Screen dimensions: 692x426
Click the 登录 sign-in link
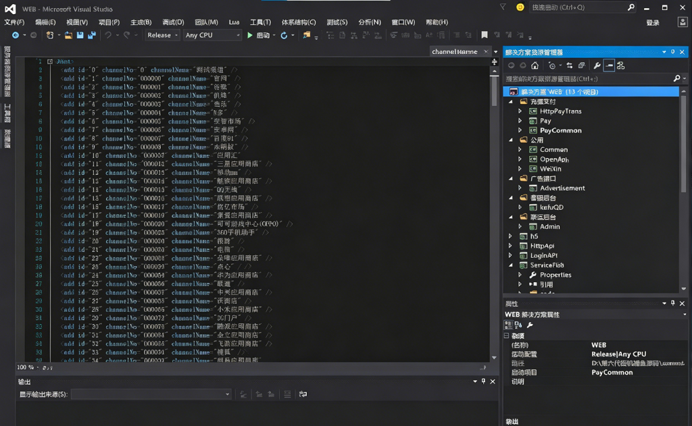coord(652,22)
